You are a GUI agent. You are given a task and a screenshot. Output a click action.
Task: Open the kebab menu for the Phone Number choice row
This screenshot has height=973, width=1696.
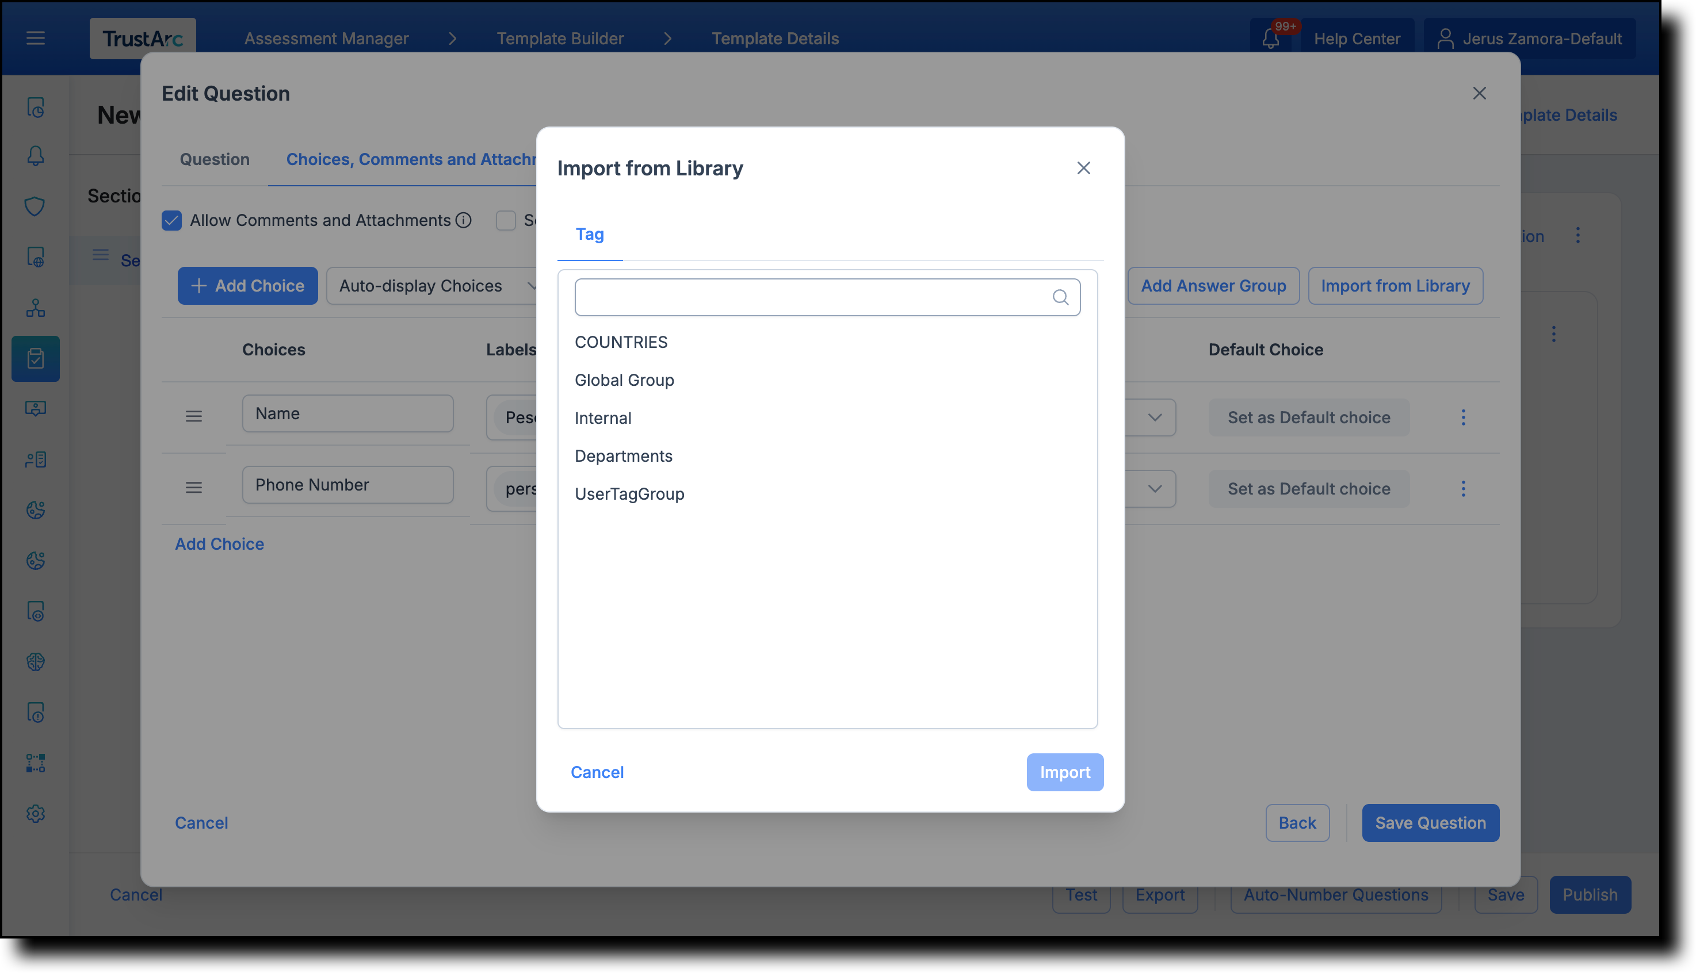point(1462,488)
